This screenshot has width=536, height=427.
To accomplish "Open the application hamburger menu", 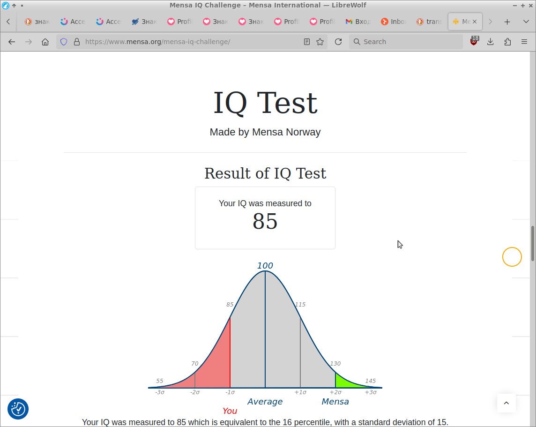I will click(x=524, y=42).
